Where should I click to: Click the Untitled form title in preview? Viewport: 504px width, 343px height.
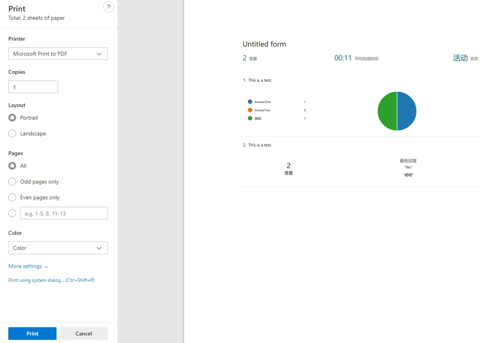[x=264, y=44]
